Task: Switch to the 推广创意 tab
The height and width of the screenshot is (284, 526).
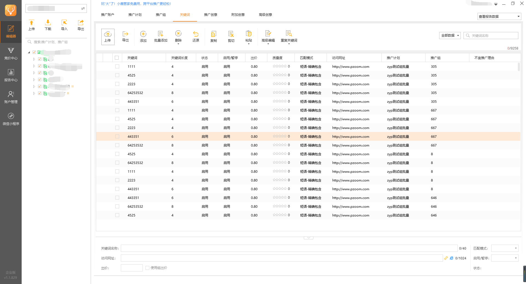Action: click(211, 15)
